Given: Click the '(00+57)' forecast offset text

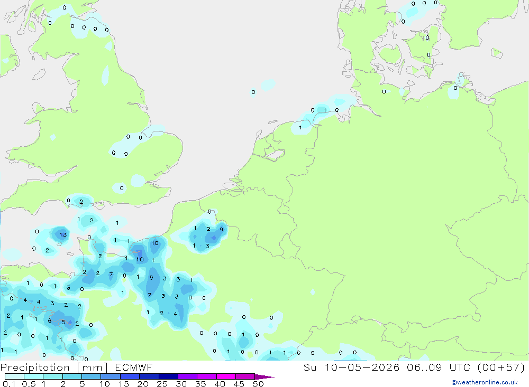Looking at the screenshot, I should pos(501,367).
